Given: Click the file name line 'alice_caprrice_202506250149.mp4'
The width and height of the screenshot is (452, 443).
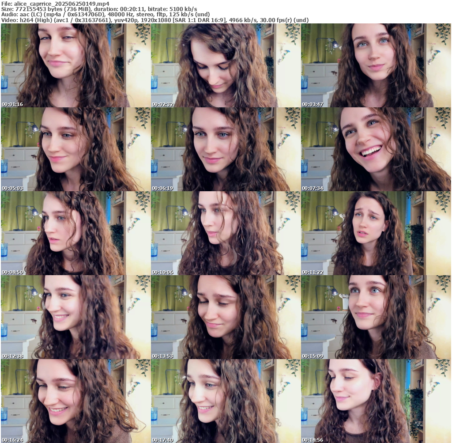Looking at the screenshot, I should pos(55,4).
